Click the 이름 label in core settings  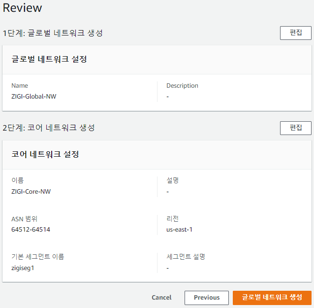[x=18, y=180]
